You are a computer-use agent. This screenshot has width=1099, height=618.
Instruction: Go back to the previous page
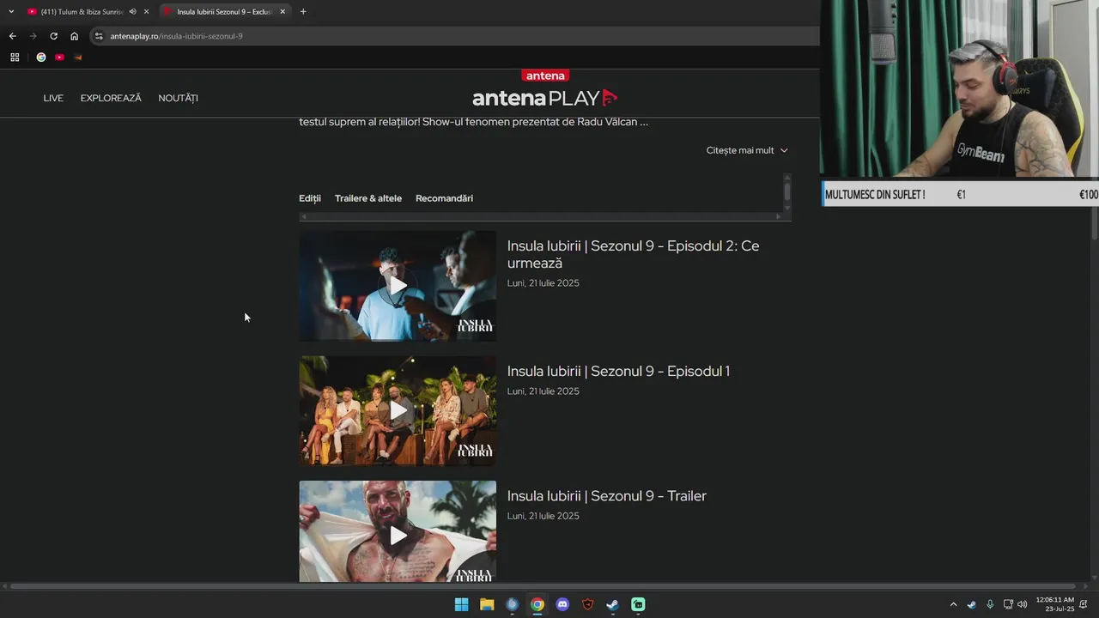[x=12, y=36]
